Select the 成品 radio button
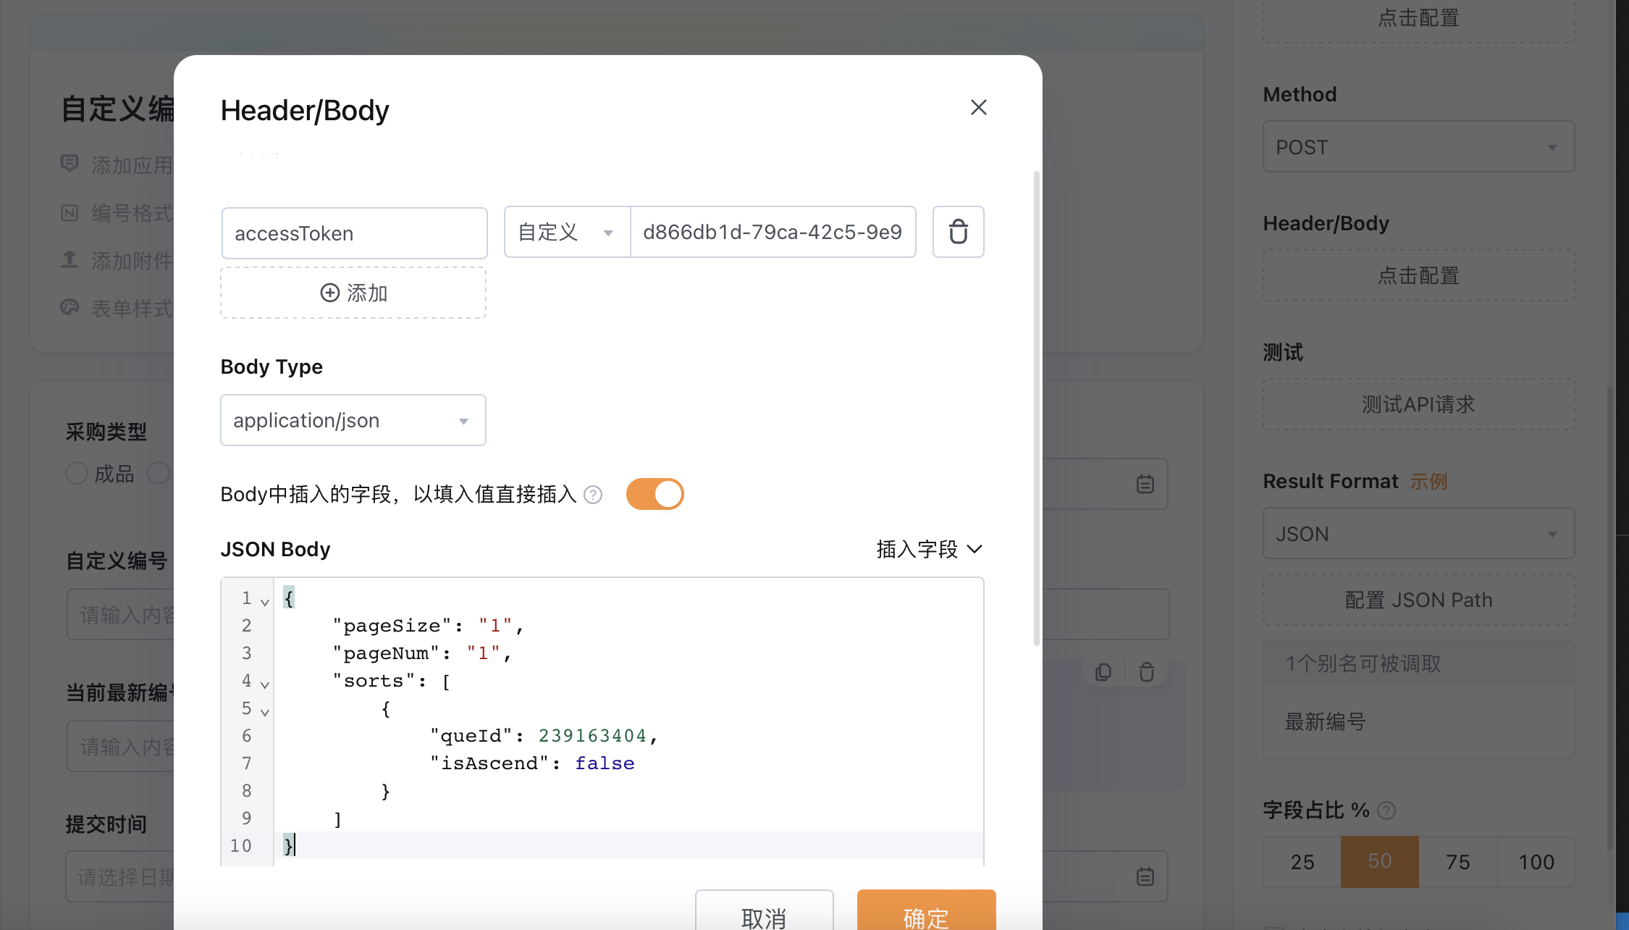 click(77, 474)
